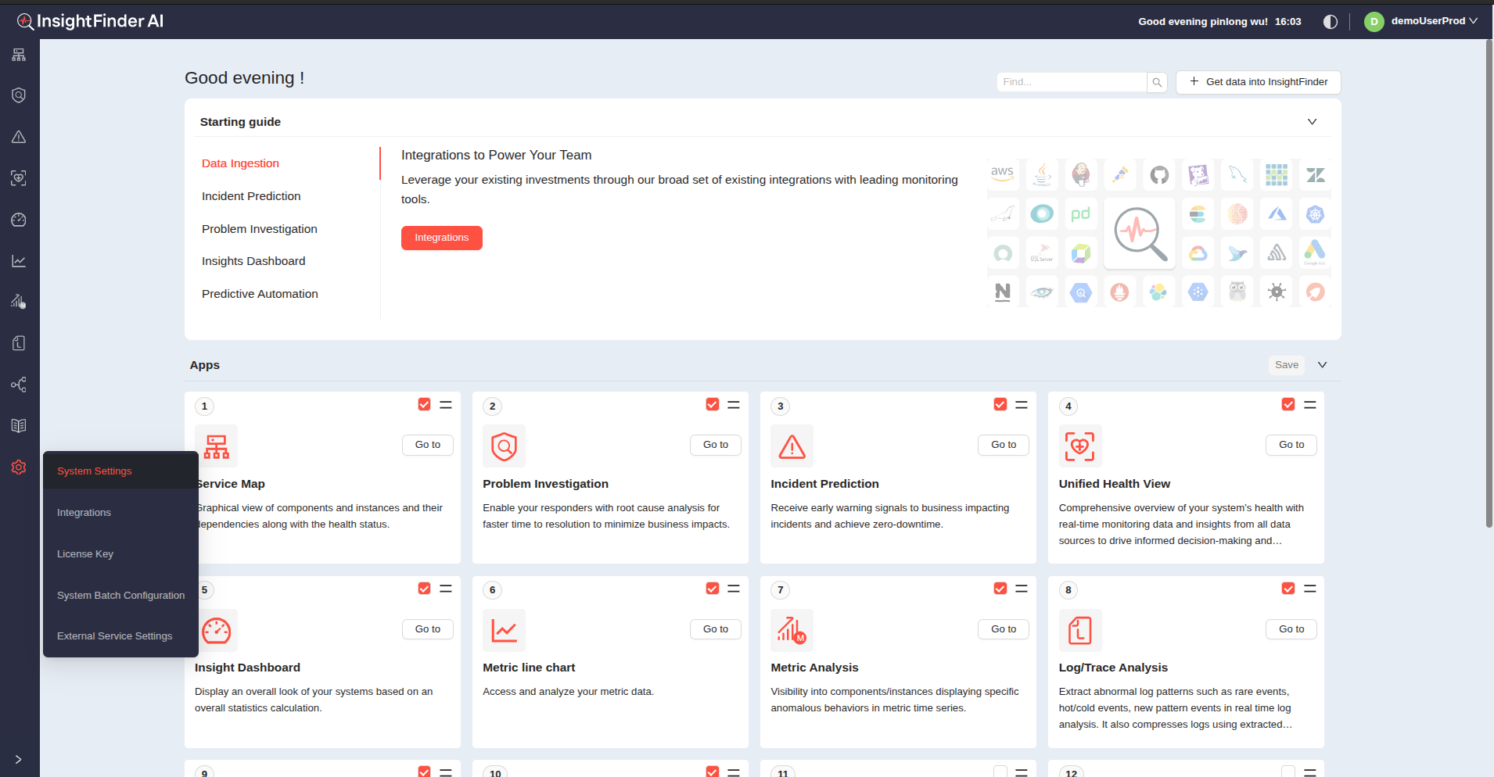Click the settings gear icon in sidebar
This screenshot has height=777, width=1494.
click(19, 467)
